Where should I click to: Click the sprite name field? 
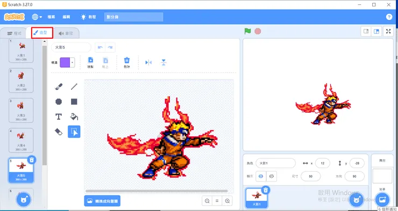[275, 163]
